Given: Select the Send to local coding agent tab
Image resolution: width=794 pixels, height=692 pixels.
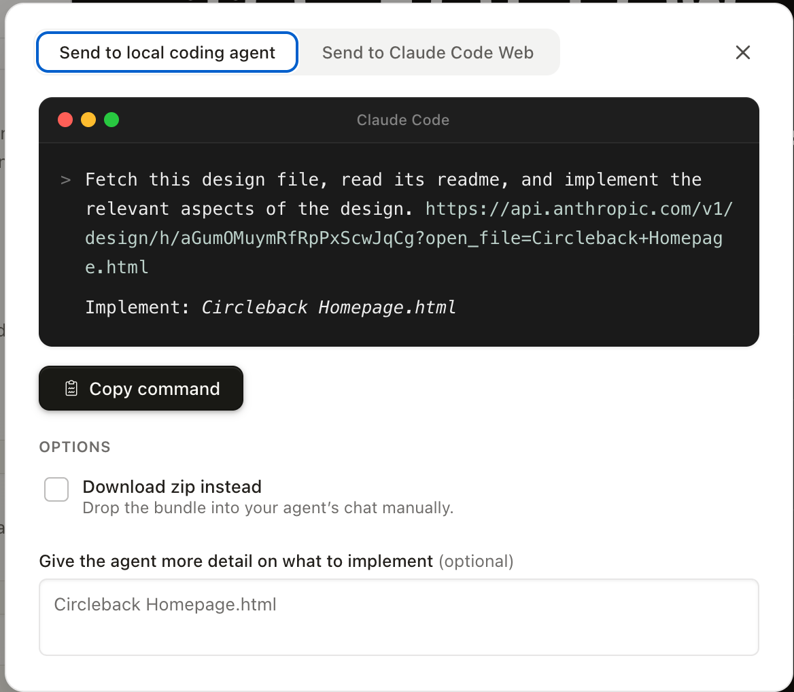Looking at the screenshot, I should coord(167,52).
